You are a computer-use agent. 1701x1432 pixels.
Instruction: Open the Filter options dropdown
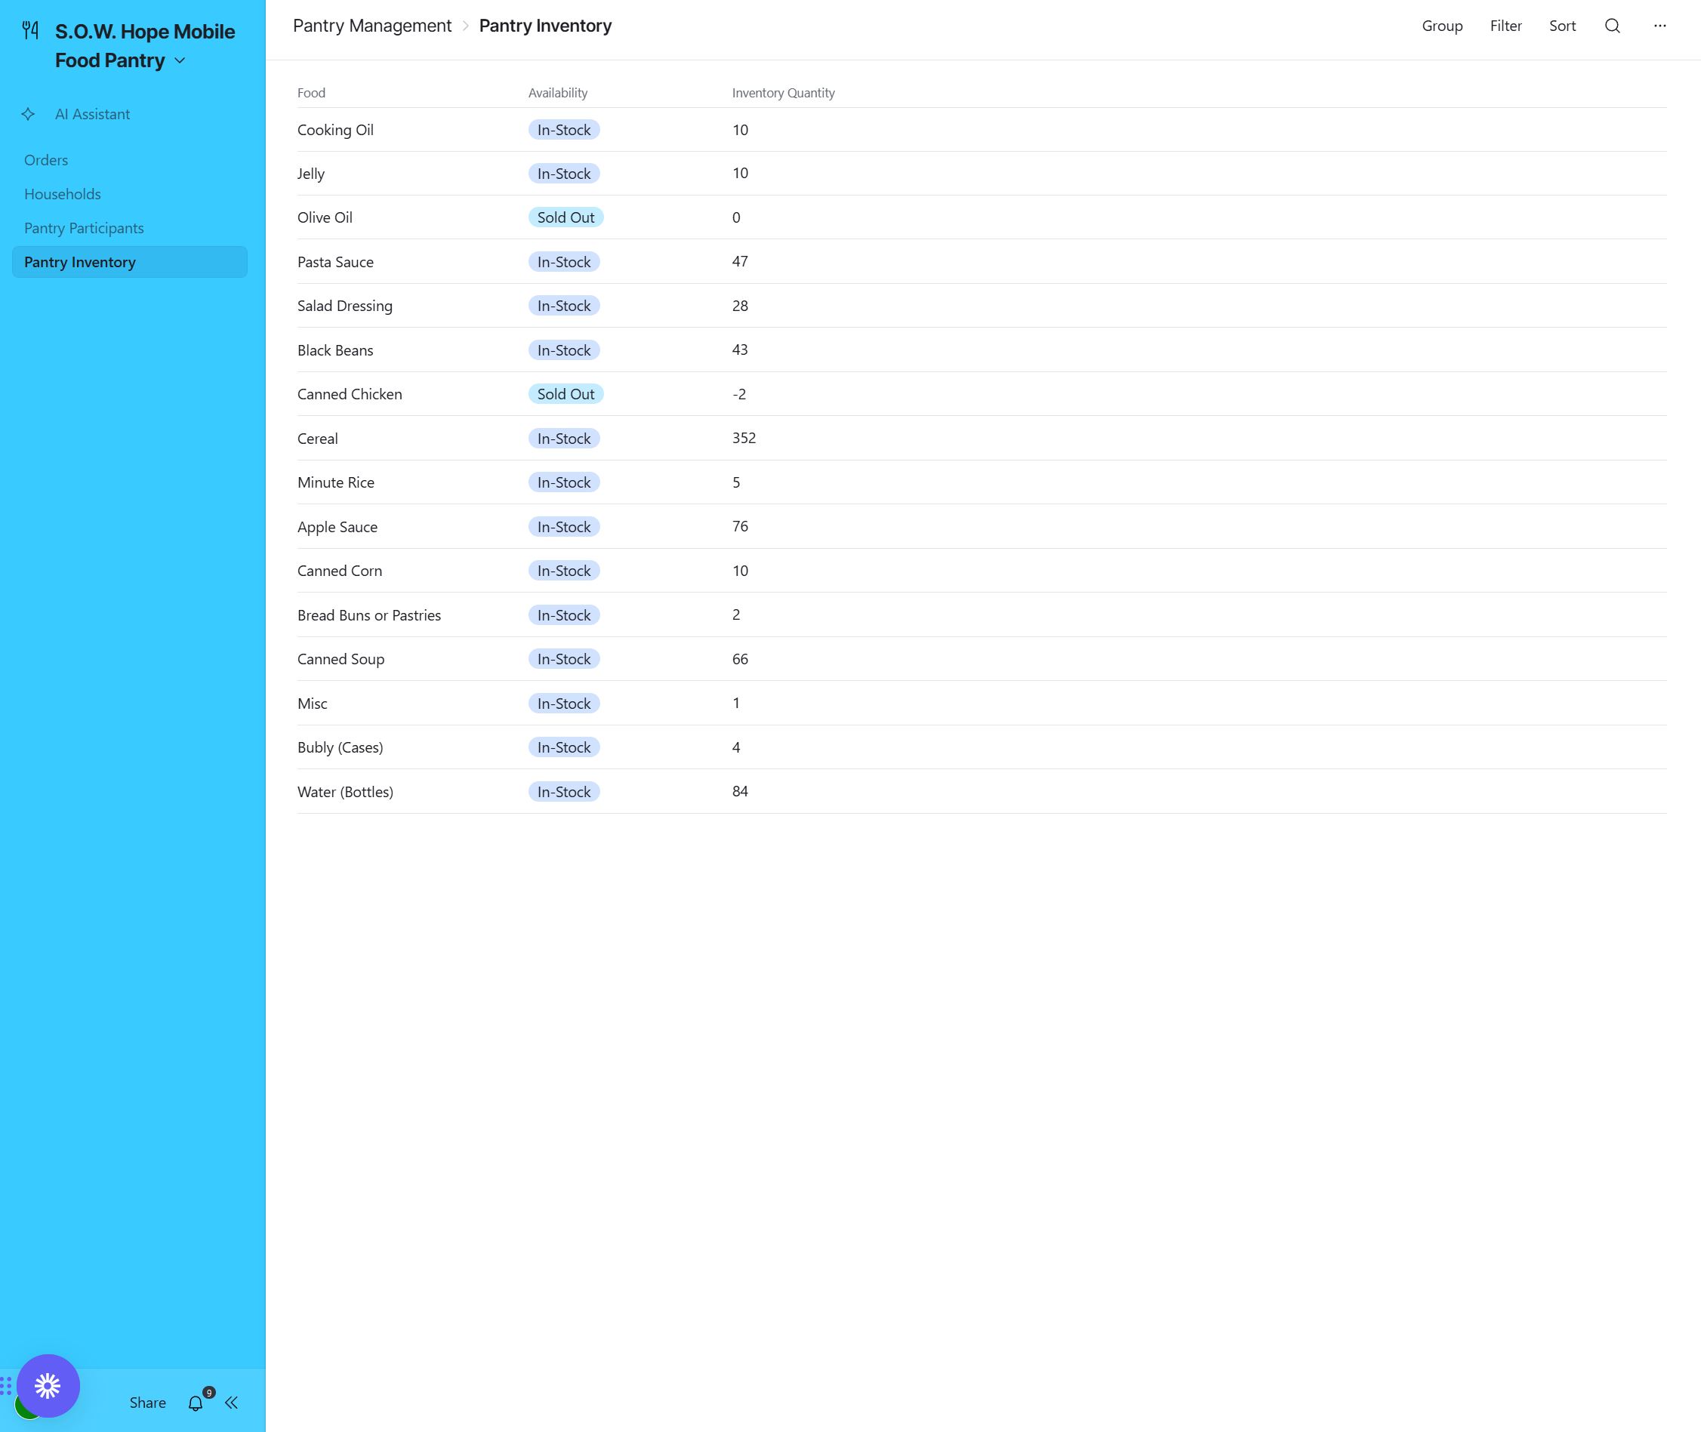[1505, 26]
